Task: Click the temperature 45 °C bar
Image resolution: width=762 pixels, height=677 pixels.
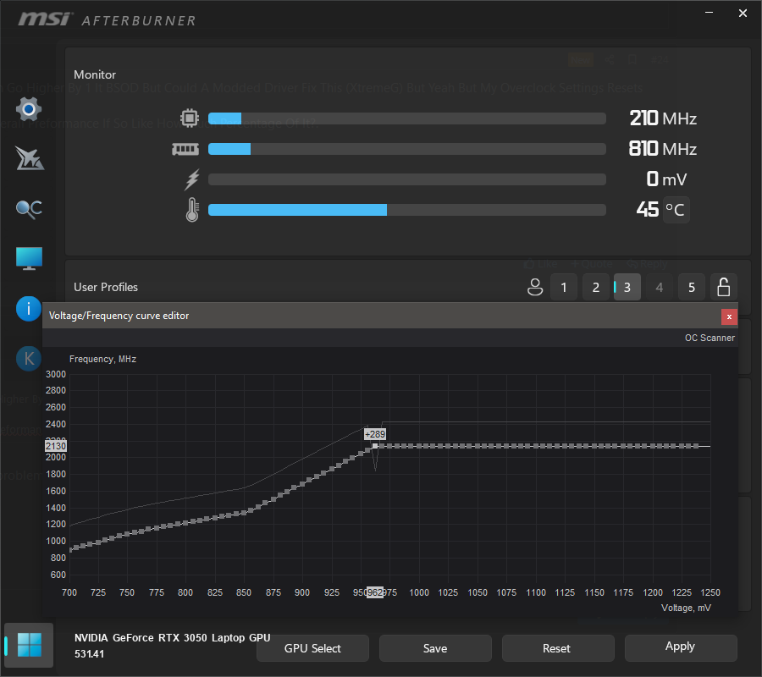Action: pos(406,210)
